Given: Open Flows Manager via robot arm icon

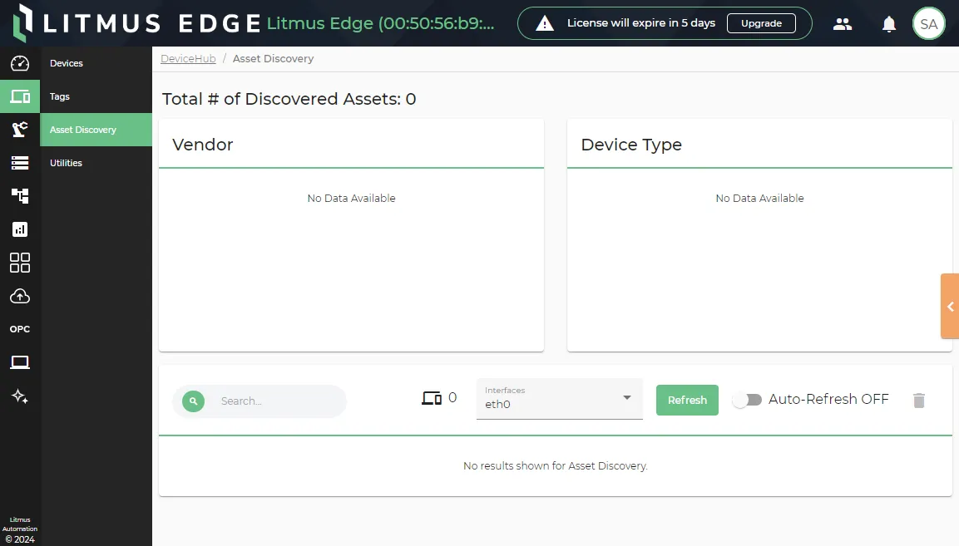Looking at the screenshot, I should pyautogui.click(x=20, y=130).
